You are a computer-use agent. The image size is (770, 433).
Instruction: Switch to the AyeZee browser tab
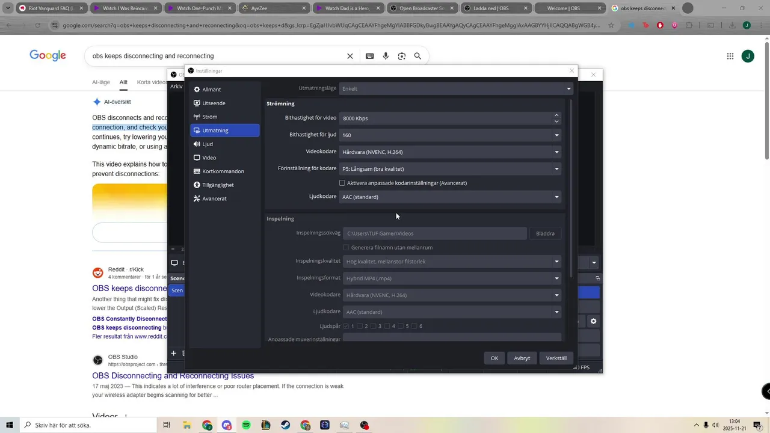point(275,8)
